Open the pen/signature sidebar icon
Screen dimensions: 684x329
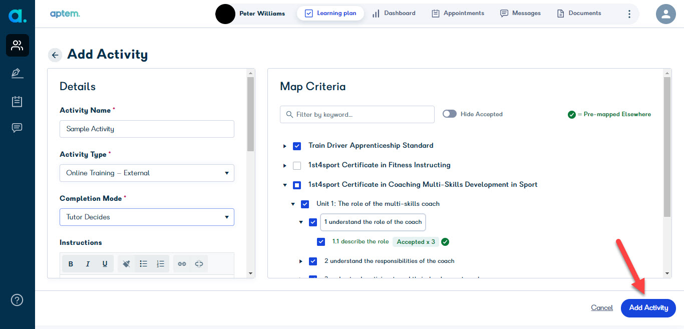18,74
